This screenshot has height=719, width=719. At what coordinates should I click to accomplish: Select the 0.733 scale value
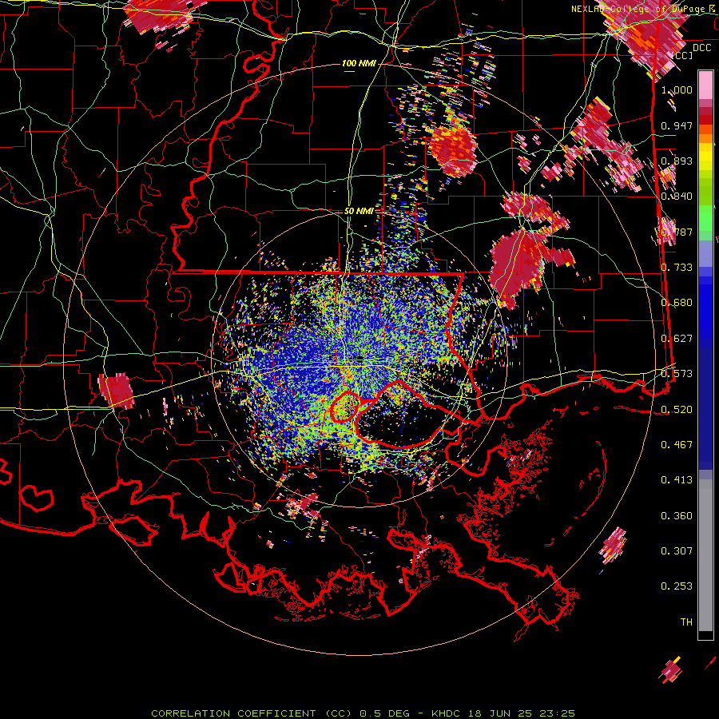pyautogui.click(x=677, y=268)
